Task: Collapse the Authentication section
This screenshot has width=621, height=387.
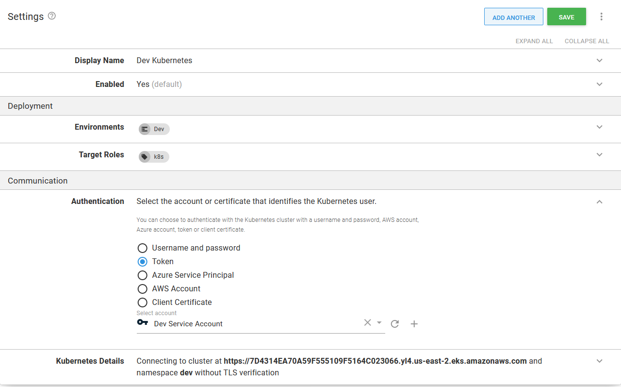Action: tap(599, 202)
